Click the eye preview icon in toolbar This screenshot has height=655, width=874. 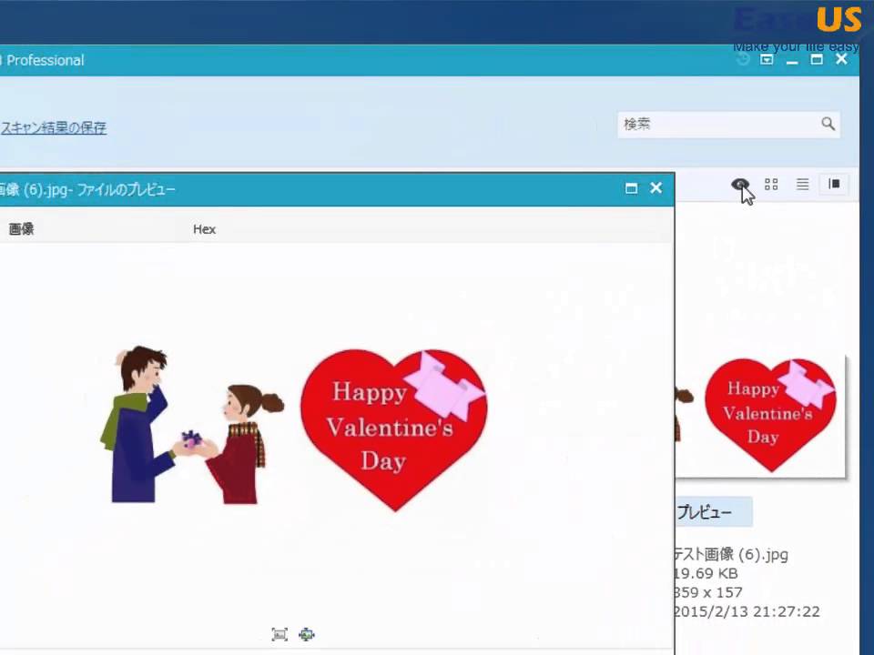click(739, 185)
